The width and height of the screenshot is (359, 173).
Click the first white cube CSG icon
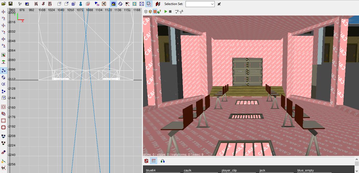(59, 4)
